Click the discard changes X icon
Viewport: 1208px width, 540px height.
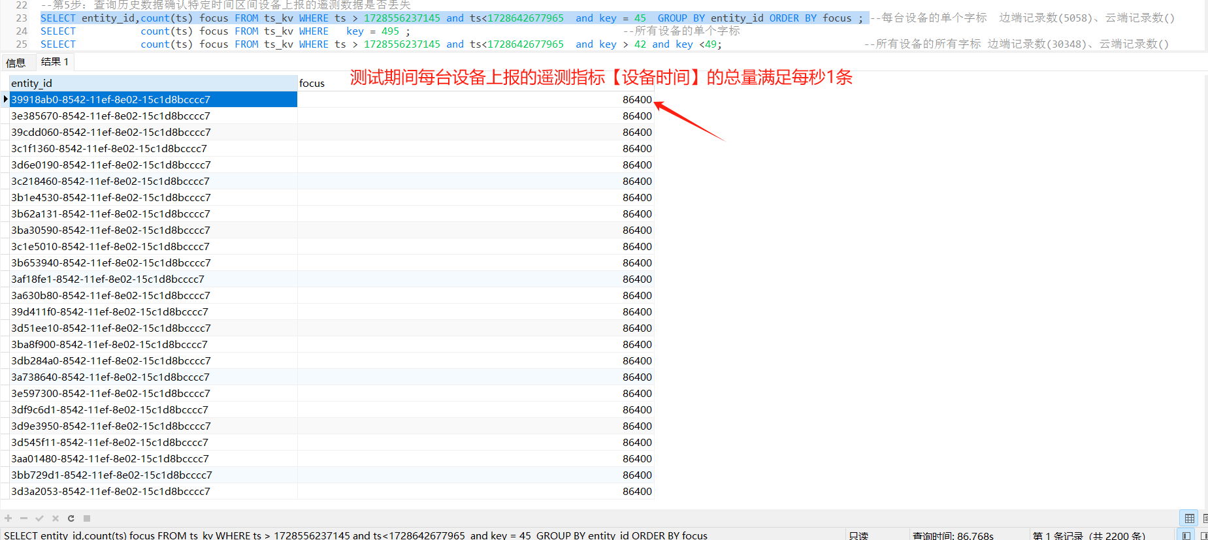(x=56, y=518)
